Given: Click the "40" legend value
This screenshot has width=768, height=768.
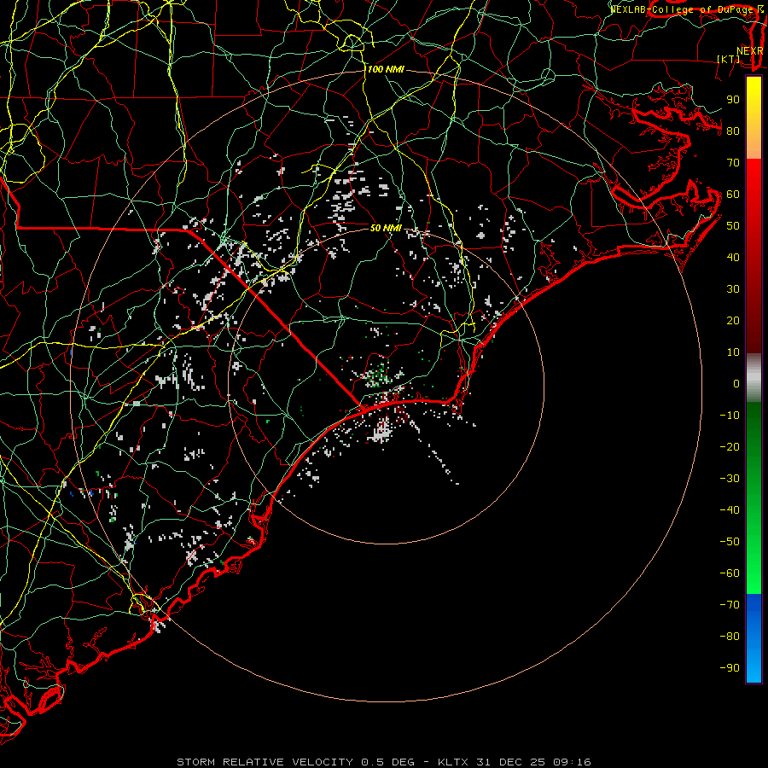Looking at the screenshot, I should 733,258.
